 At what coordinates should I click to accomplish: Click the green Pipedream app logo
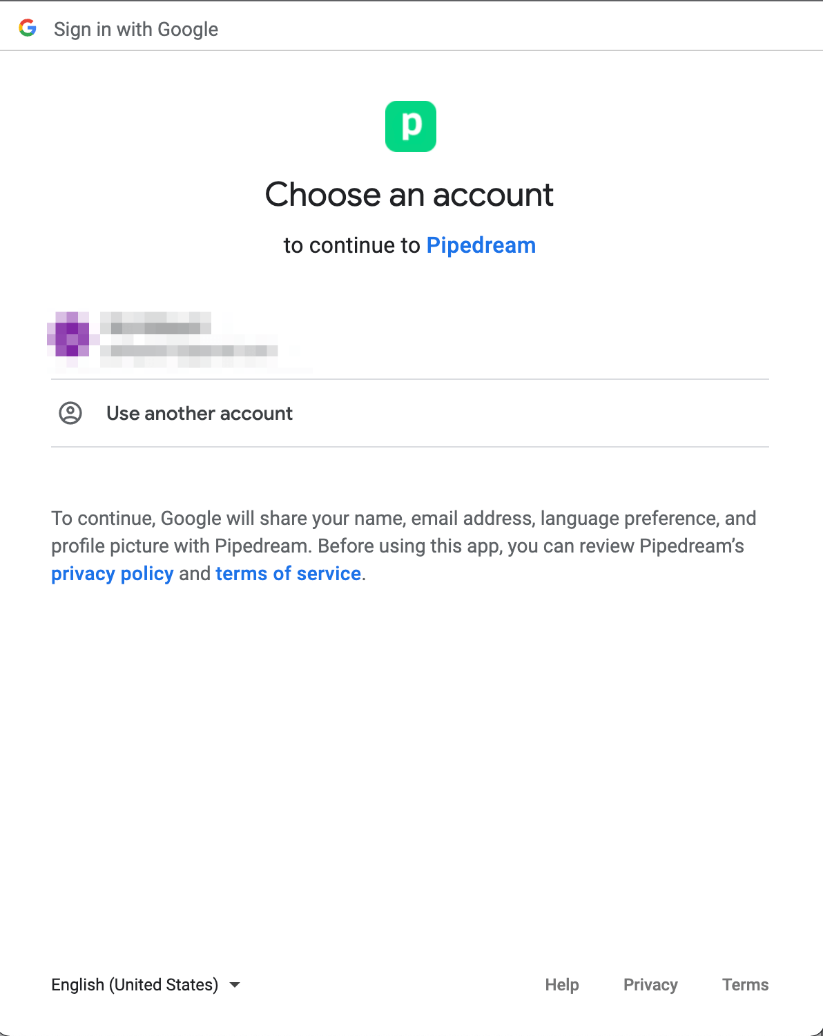click(411, 126)
